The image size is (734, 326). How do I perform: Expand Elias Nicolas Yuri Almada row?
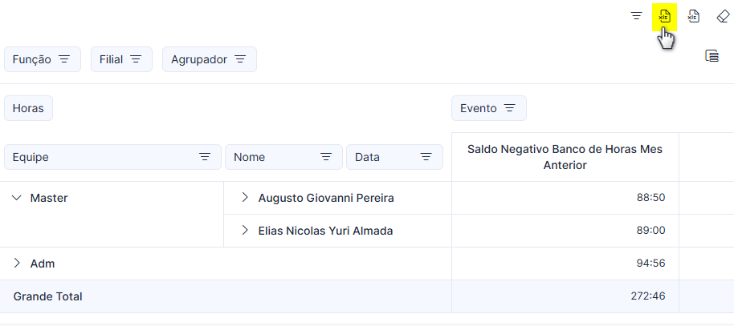(244, 230)
